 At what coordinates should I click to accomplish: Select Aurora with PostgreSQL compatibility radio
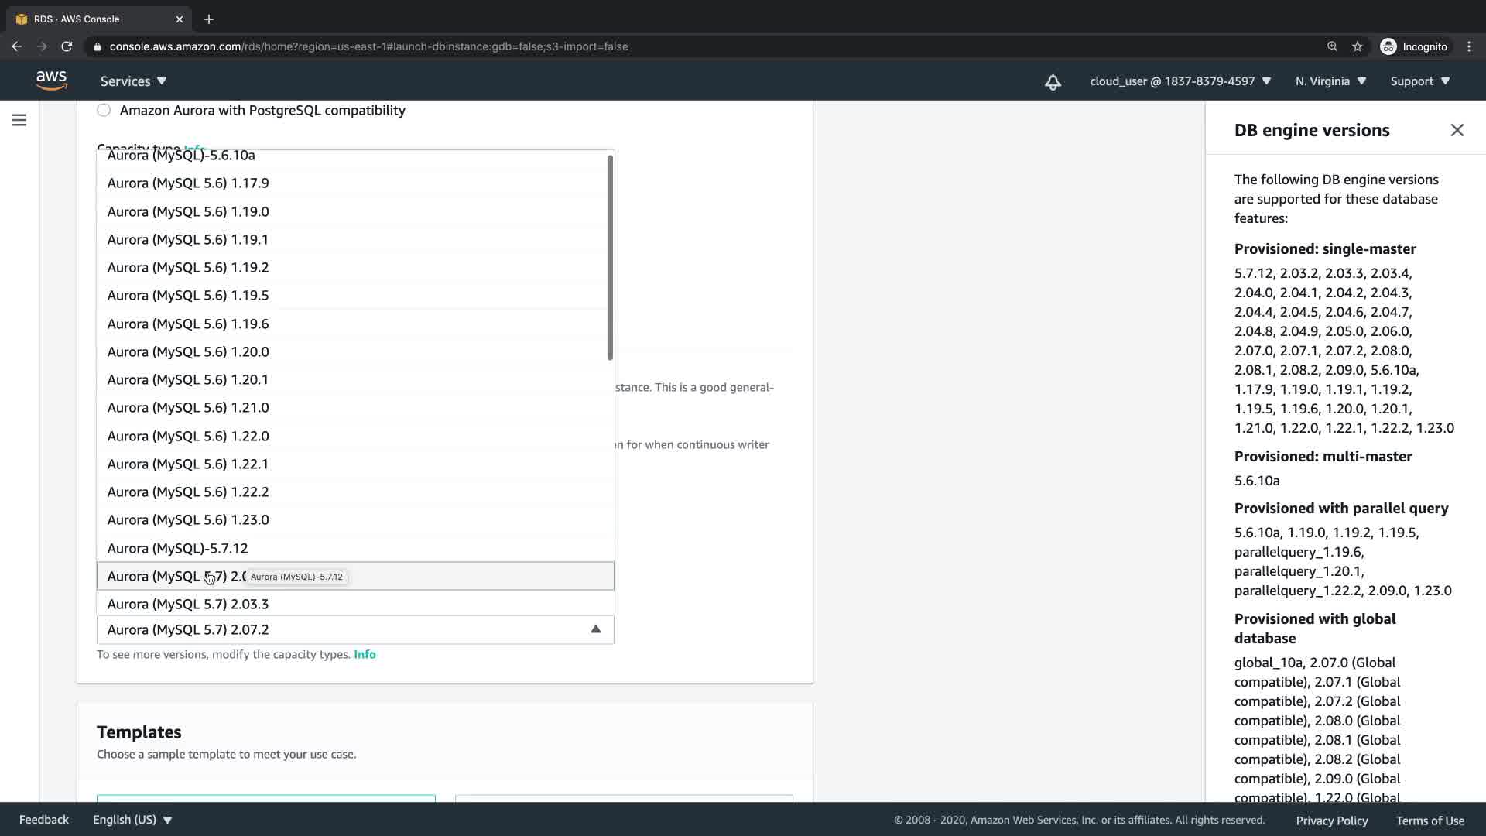point(104,110)
